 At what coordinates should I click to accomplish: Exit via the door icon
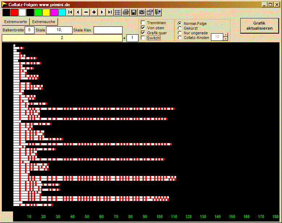pyautogui.click(x=158, y=12)
